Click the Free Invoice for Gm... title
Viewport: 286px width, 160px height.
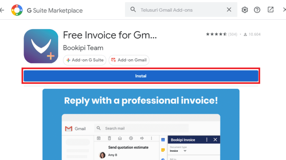(110, 35)
